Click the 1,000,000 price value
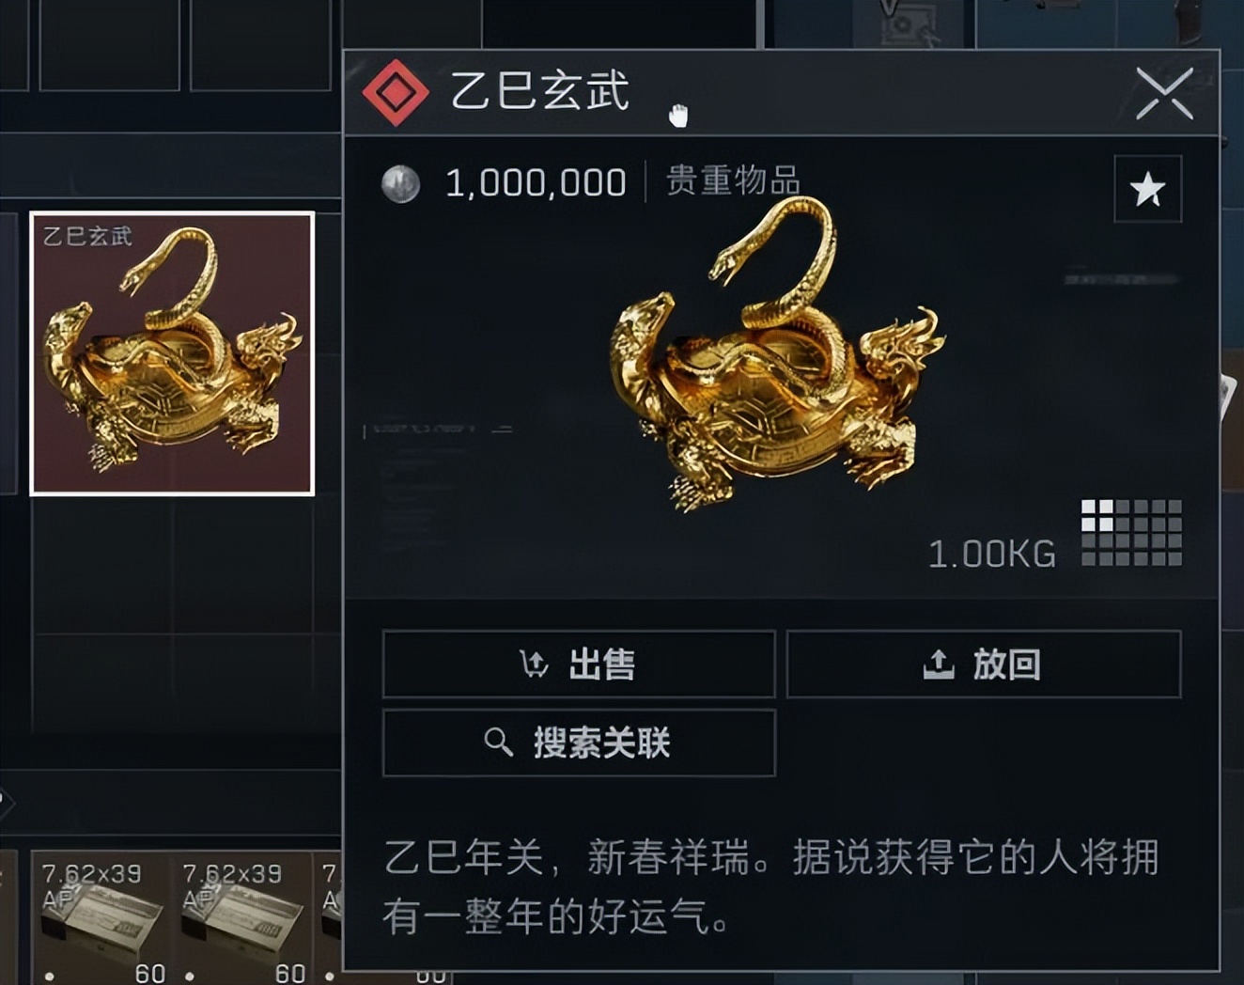Screen dimensions: 1244x985 [x=536, y=182]
